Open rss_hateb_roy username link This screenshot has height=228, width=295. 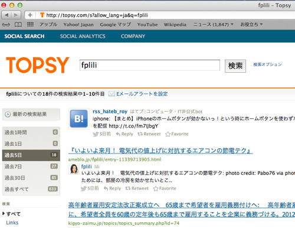(x=110, y=112)
